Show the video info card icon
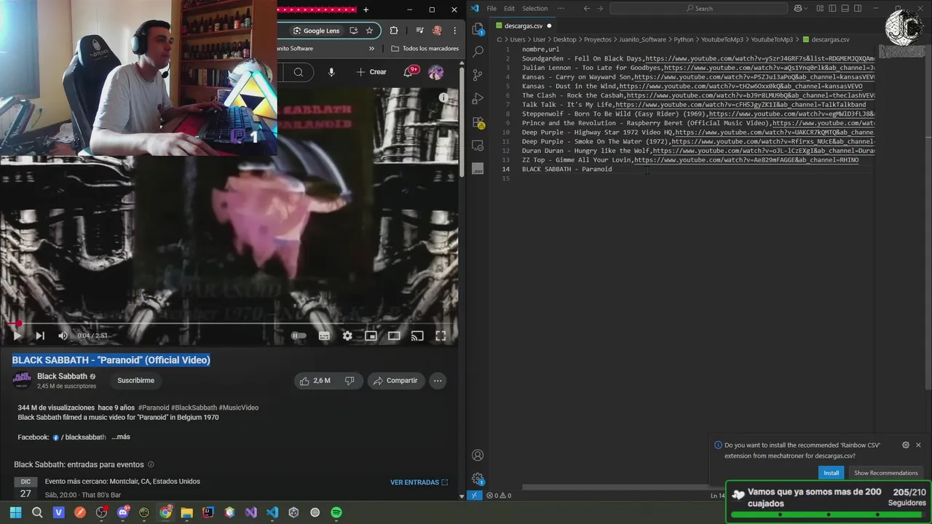The height and width of the screenshot is (524, 932). pos(443,98)
